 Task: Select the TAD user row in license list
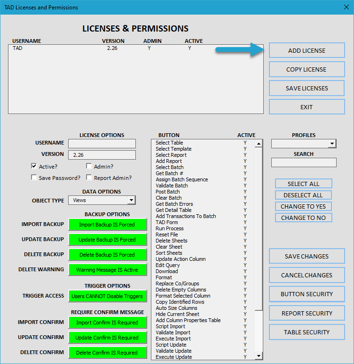click(x=135, y=48)
